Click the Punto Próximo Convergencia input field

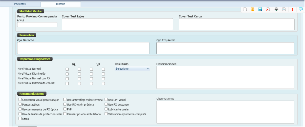pyautogui.click(x=37, y=25)
